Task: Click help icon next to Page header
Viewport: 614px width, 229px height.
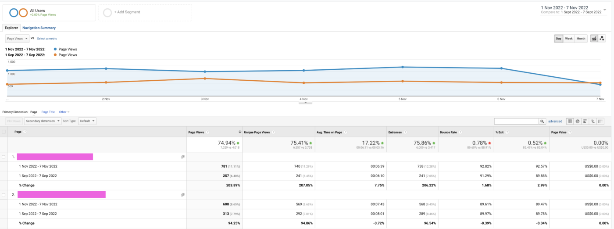Action: [x=25, y=132]
